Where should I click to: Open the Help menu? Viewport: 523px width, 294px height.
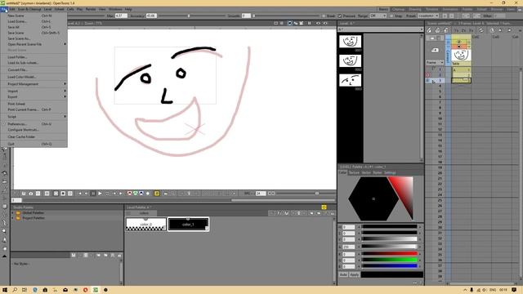pos(128,9)
